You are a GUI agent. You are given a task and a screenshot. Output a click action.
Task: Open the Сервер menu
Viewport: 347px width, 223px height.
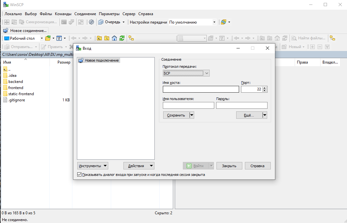(129, 14)
